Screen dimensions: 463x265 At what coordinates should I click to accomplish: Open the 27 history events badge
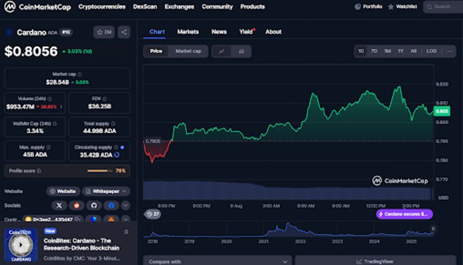tap(153, 214)
